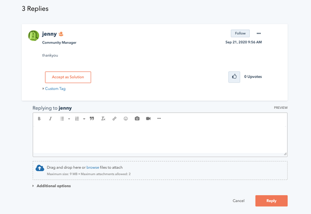311x214 pixels.
Task: Insert a video into the reply
Action: 148,118
